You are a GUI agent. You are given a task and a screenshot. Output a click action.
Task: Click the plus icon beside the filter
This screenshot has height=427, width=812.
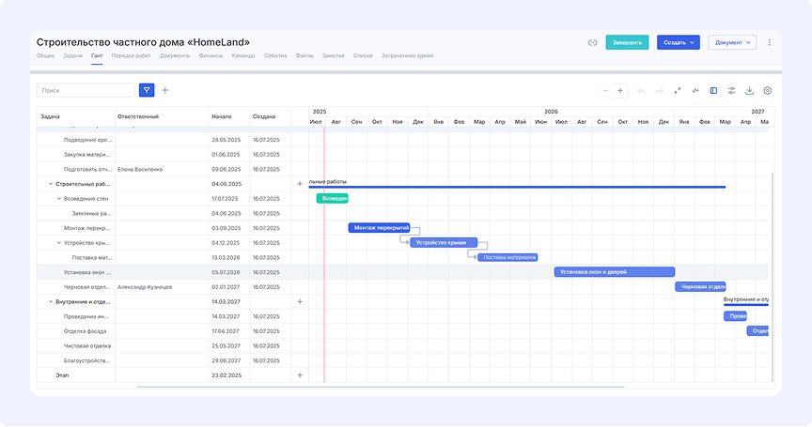pos(165,90)
